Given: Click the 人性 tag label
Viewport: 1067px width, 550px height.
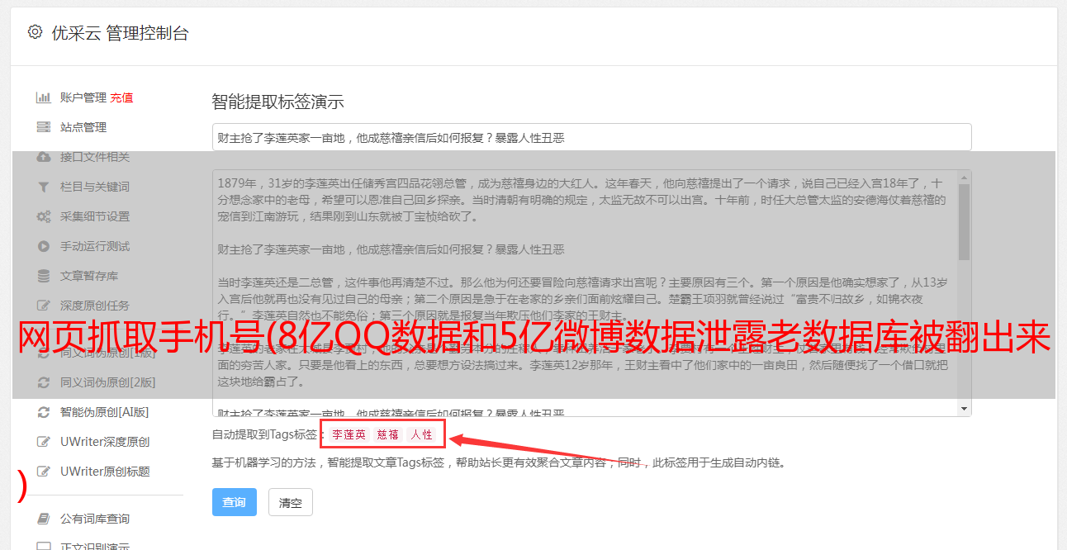Looking at the screenshot, I should (x=421, y=434).
